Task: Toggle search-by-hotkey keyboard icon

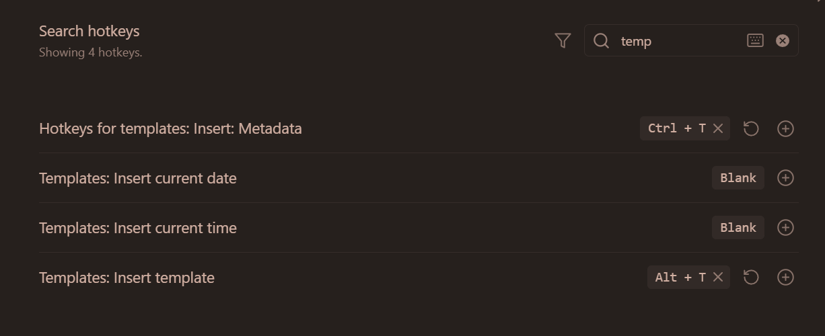Action: click(755, 41)
